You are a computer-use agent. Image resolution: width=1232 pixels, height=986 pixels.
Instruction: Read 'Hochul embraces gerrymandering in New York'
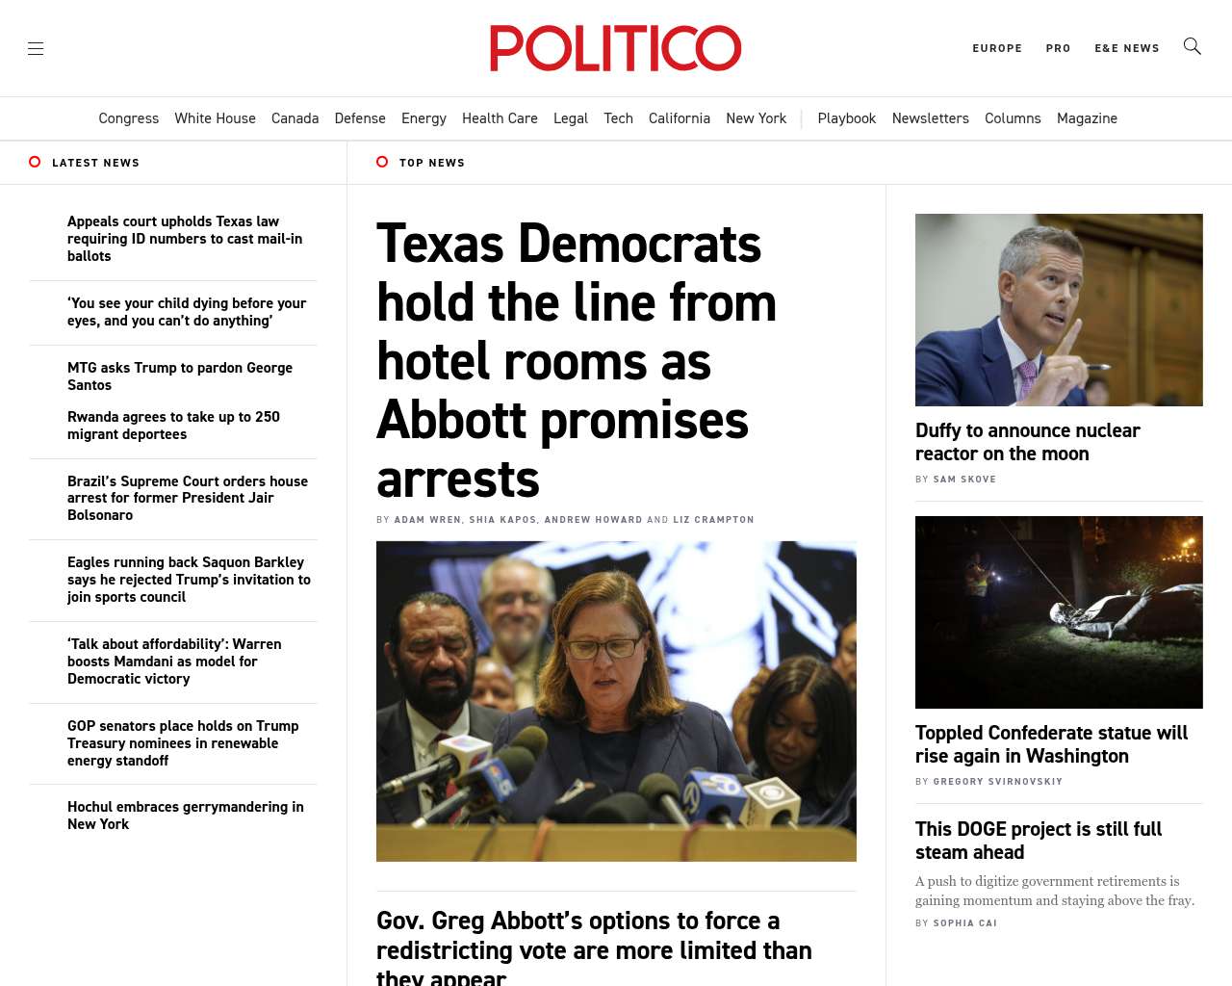point(186,816)
